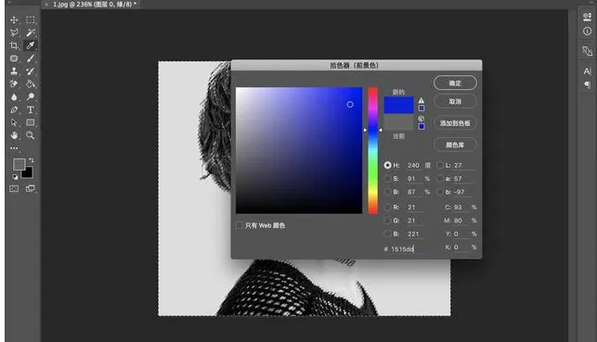Click the hex field showing 1515dd
The image size is (597, 342).
(409, 249)
